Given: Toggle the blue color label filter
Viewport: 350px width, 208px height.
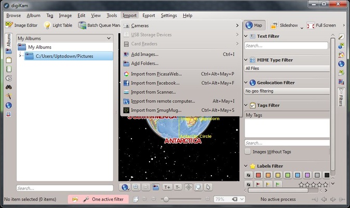Looking at the screenshot, I should point(298,175).
